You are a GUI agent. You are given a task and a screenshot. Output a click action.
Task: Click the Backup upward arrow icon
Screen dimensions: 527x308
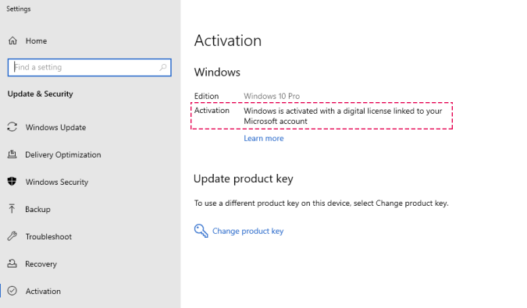click(12, 209)
